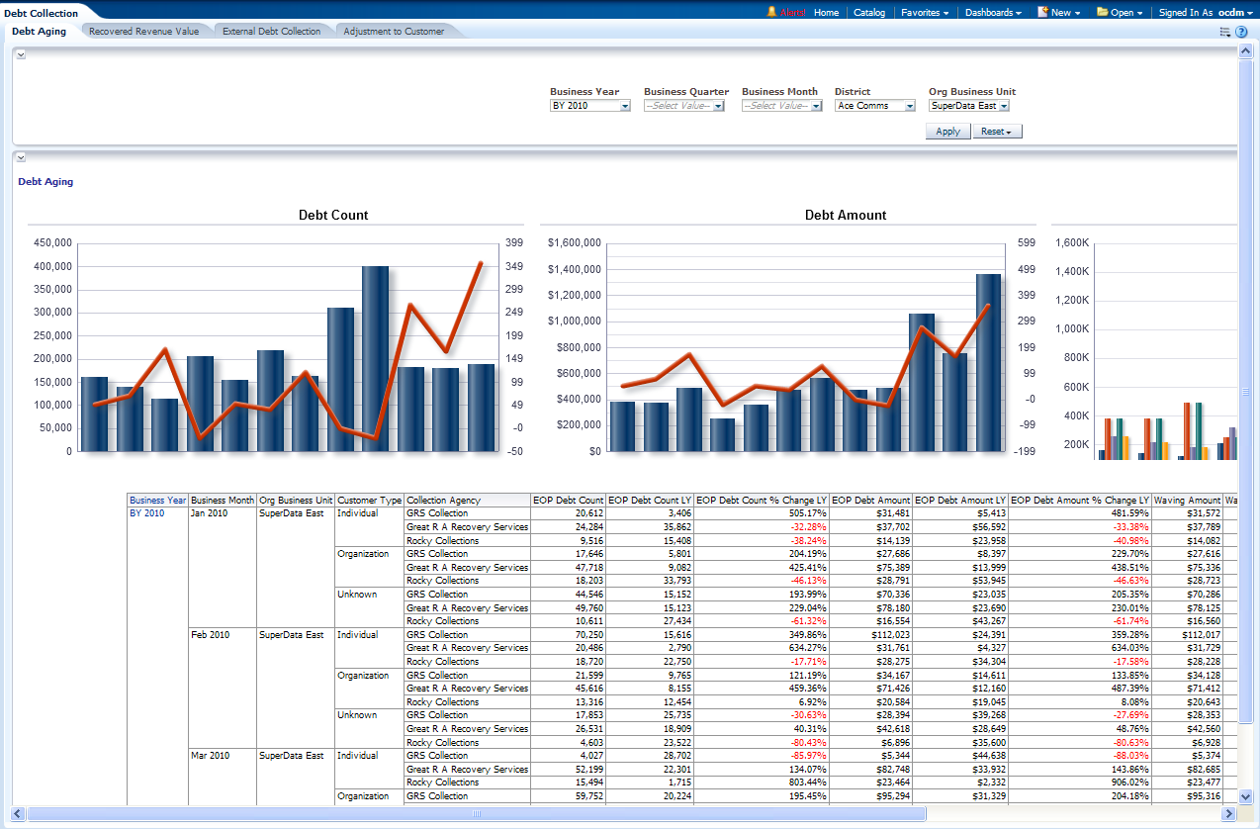The image size is (1260, 829).
Task: Open the Dashboards menu
Action: pos(993,12)
